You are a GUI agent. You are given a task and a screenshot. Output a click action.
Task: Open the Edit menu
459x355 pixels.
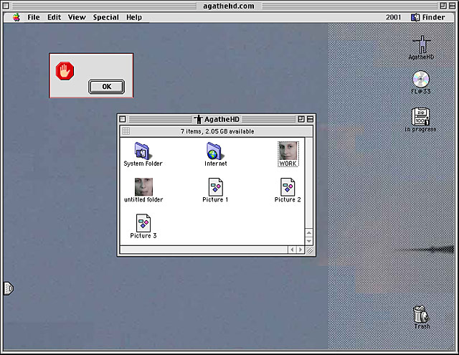[55, 17]
